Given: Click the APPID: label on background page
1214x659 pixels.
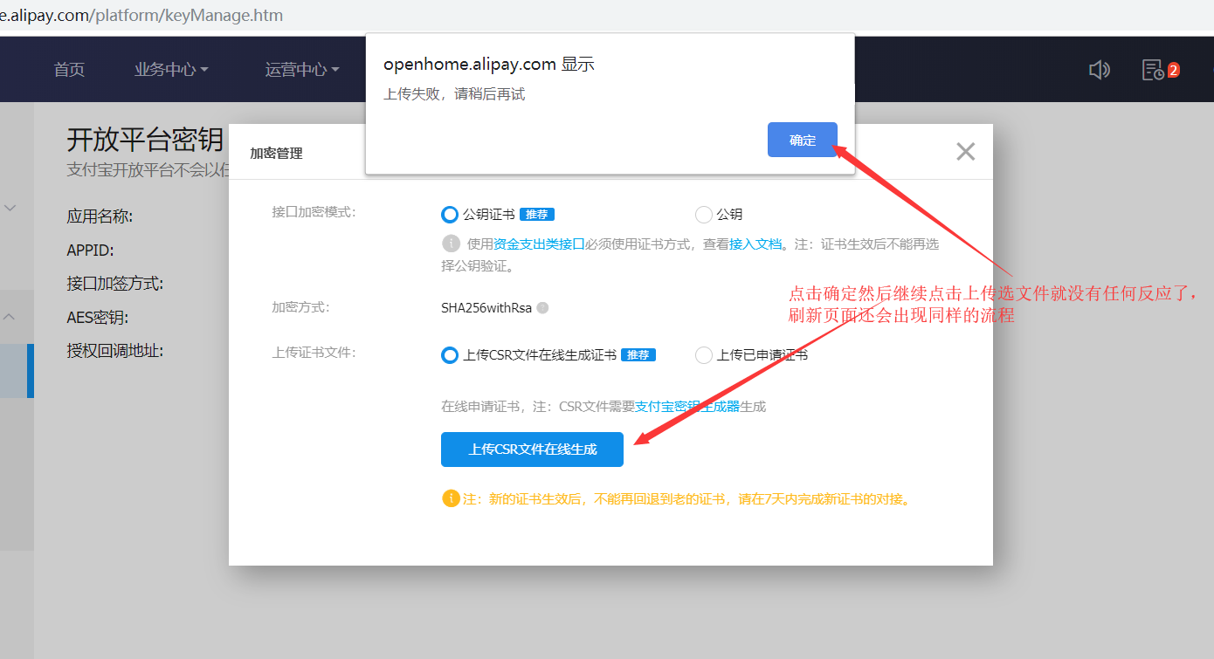Looking at the screenshot, I should coord(90,251).
